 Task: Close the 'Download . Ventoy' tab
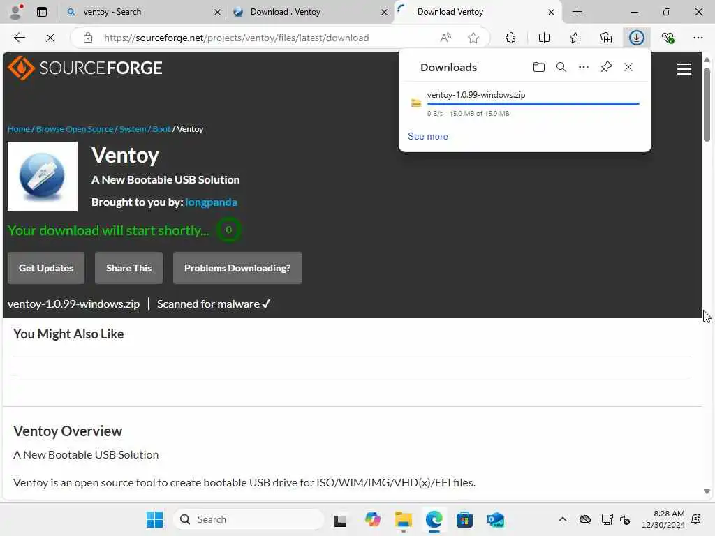click(385, 13)
